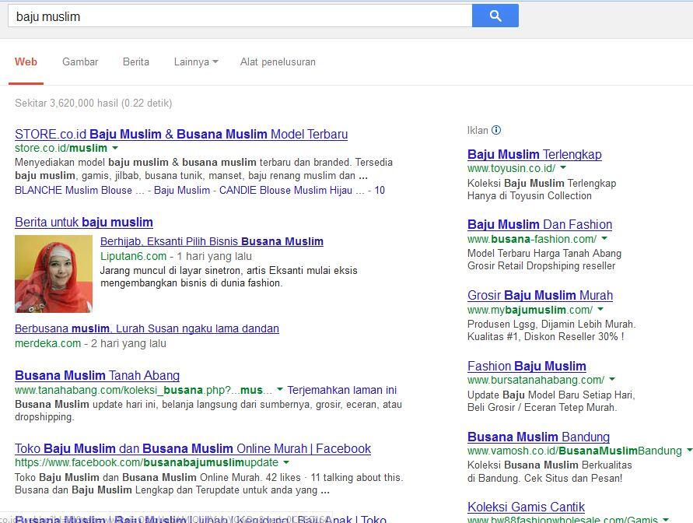693x523 pixels.
Task: Open Toko Baju Muslim Facebook result
Action: 193,448
